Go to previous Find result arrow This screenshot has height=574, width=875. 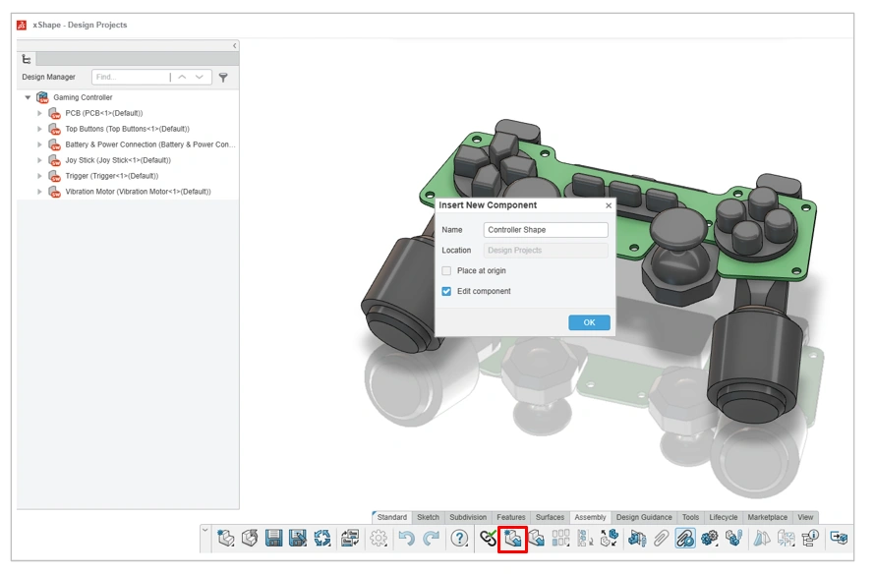(182, 77)
